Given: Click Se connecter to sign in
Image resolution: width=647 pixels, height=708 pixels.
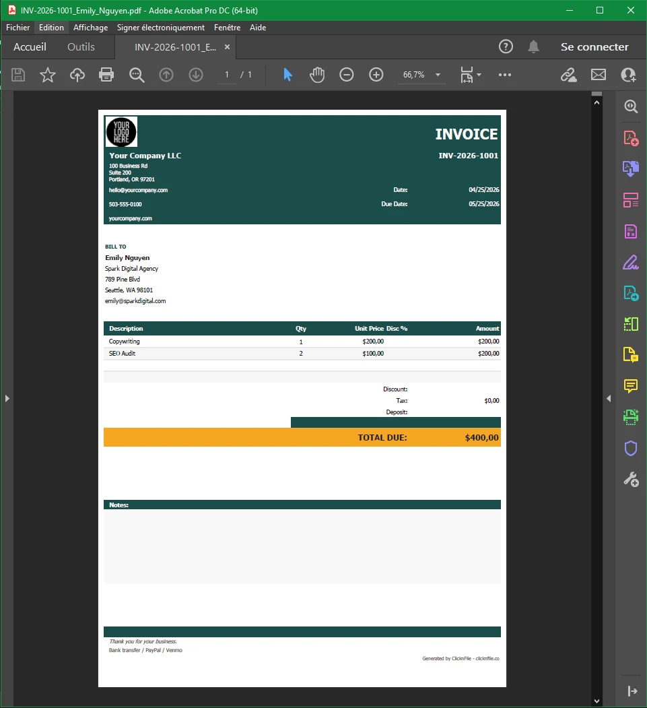Looking at the screenshot, I should pos(594,47).
